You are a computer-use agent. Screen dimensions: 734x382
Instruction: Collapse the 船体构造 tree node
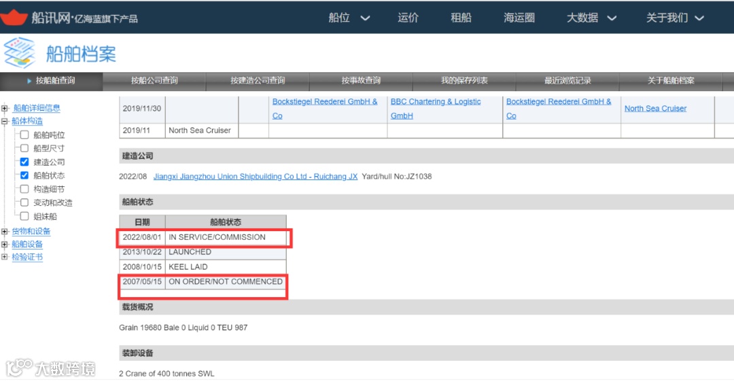(x=5, y=121)
